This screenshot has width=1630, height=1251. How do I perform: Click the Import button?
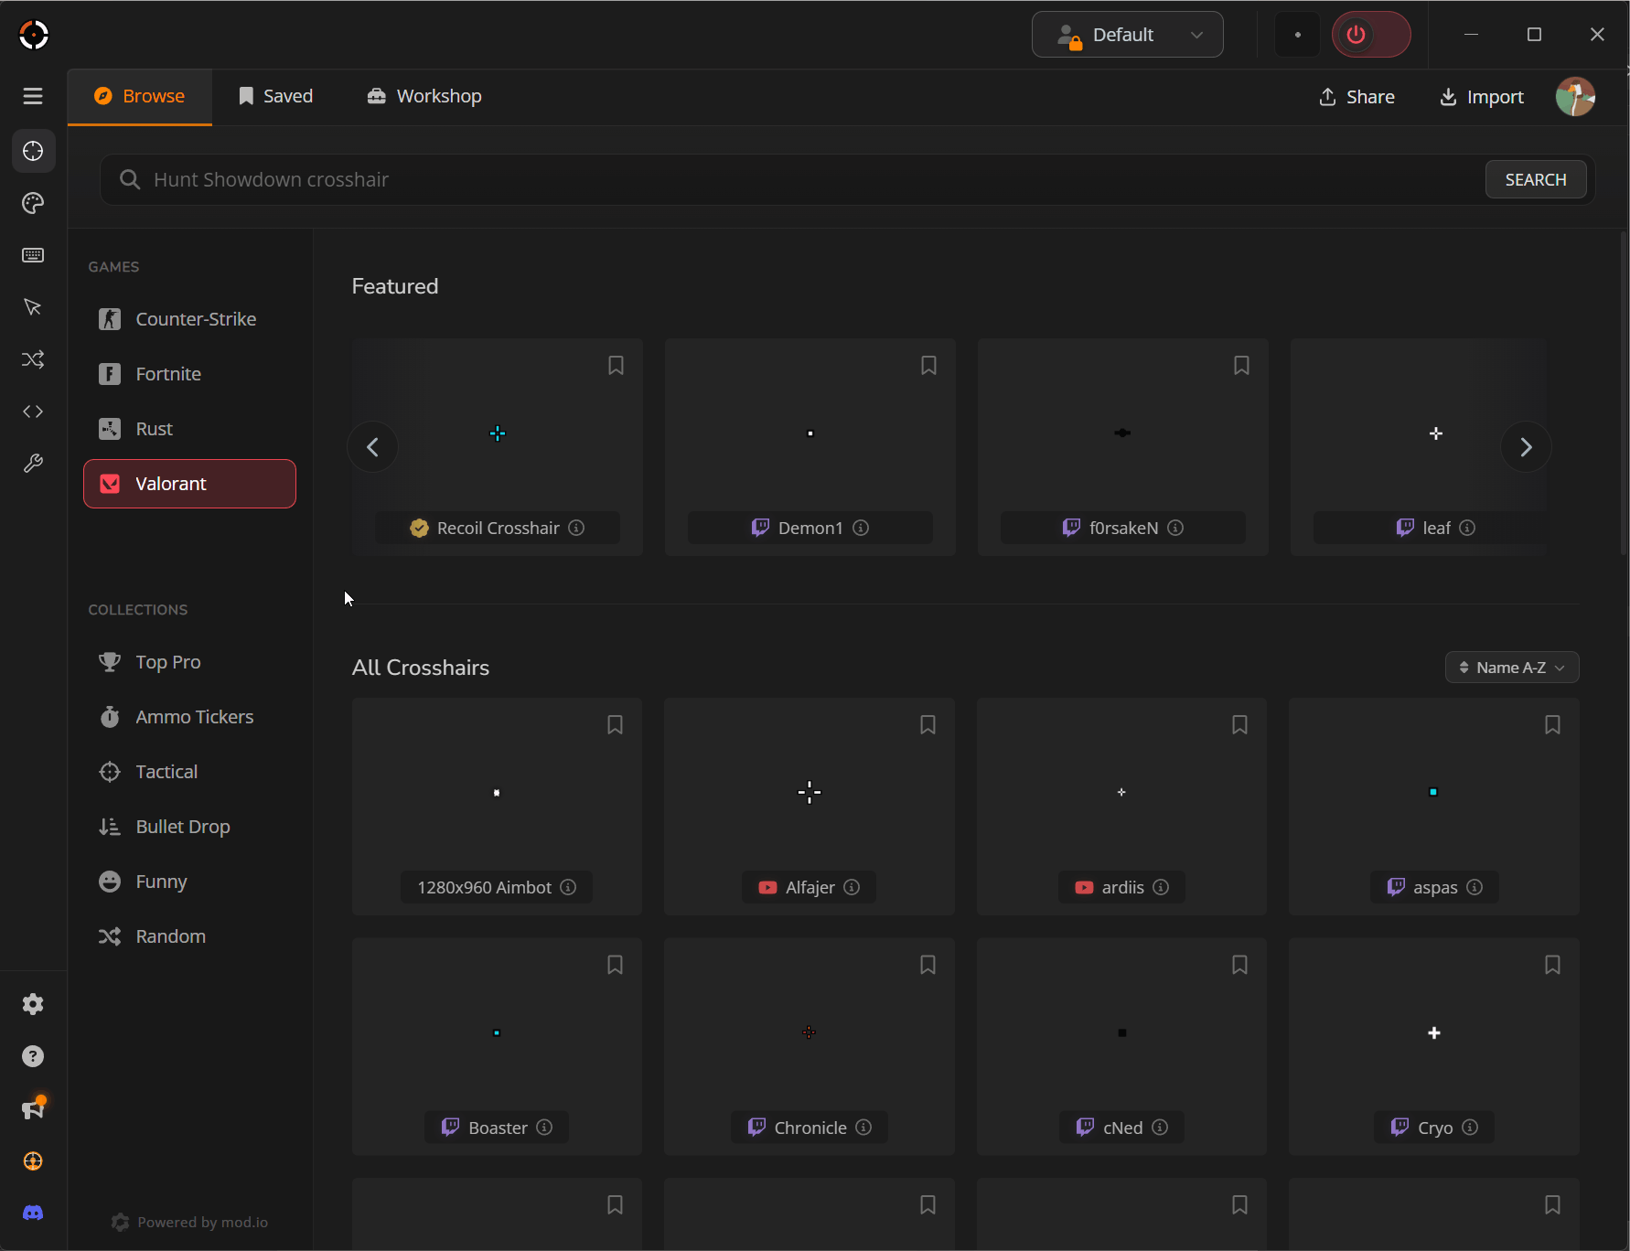pos(1482,97)
